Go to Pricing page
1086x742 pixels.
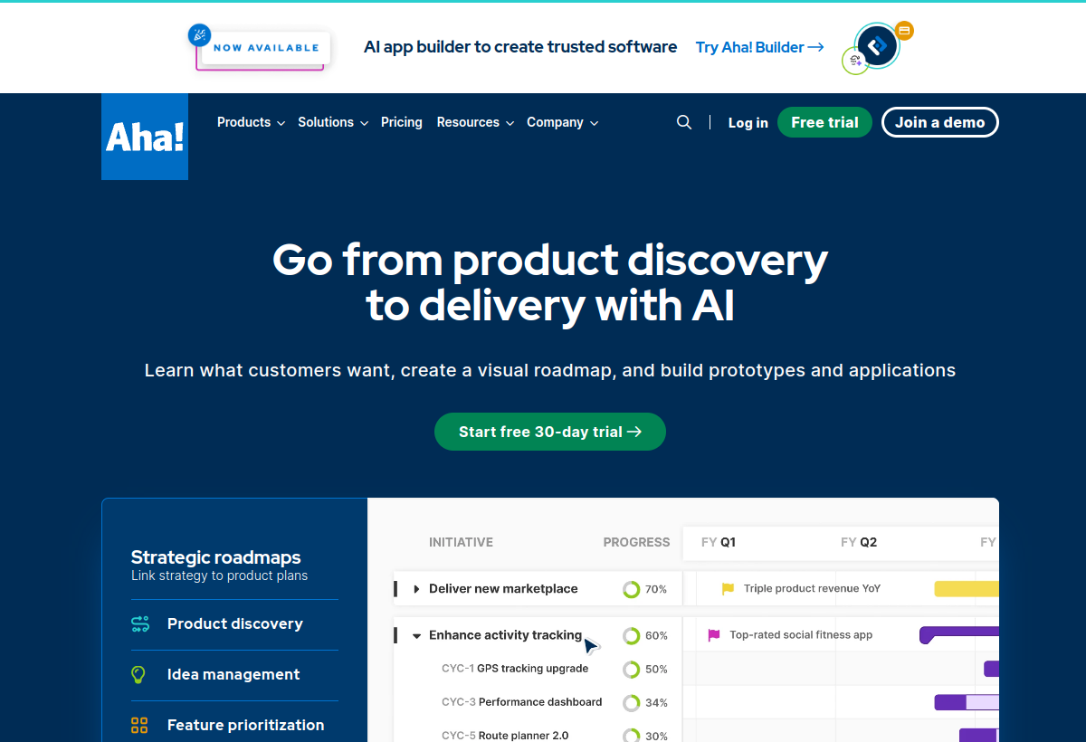[x=402, y=122]
